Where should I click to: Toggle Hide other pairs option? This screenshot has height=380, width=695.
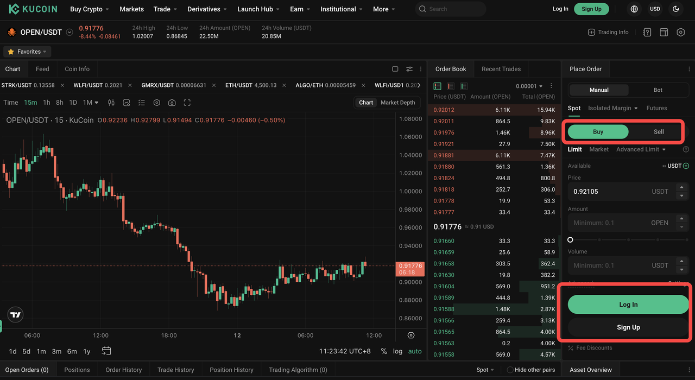pos(510,370)
